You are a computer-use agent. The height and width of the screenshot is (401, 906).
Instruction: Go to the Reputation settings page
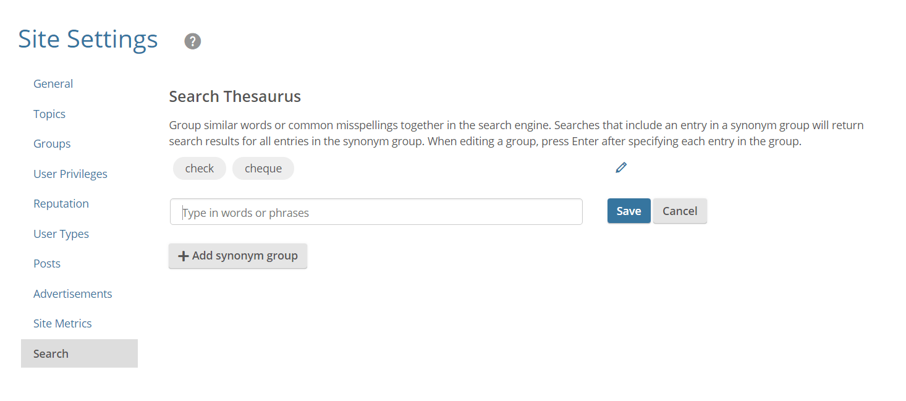click(61, 203)
